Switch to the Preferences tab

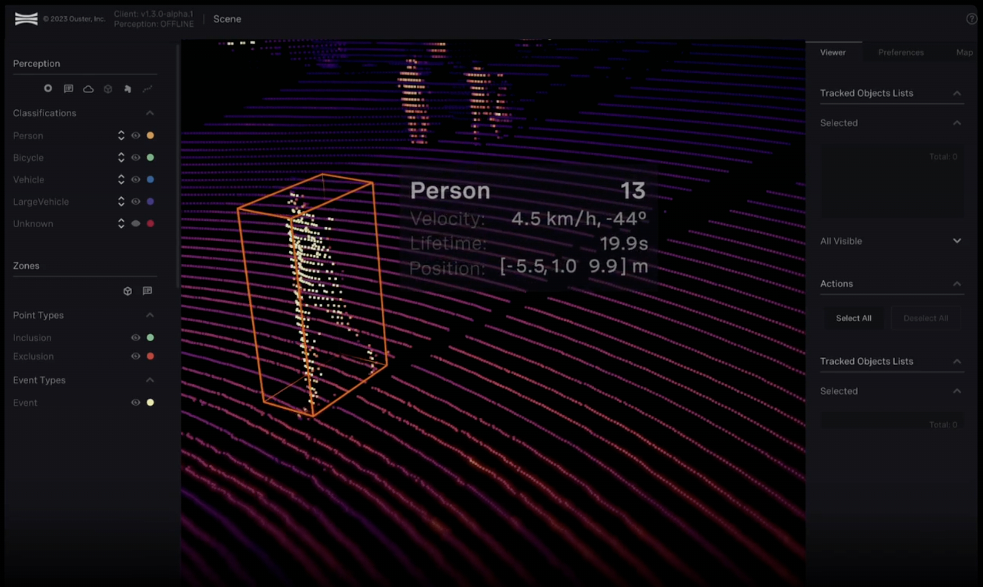[901, 53]
